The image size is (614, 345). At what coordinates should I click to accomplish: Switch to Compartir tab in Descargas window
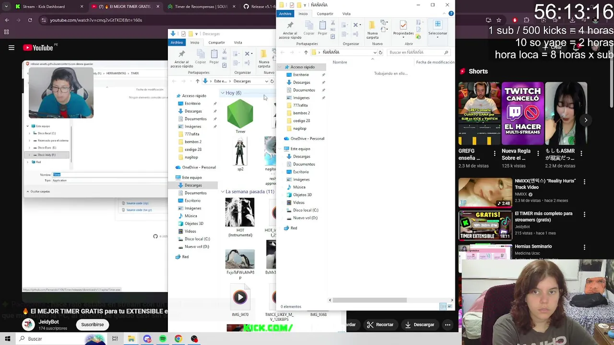[216, 42]
